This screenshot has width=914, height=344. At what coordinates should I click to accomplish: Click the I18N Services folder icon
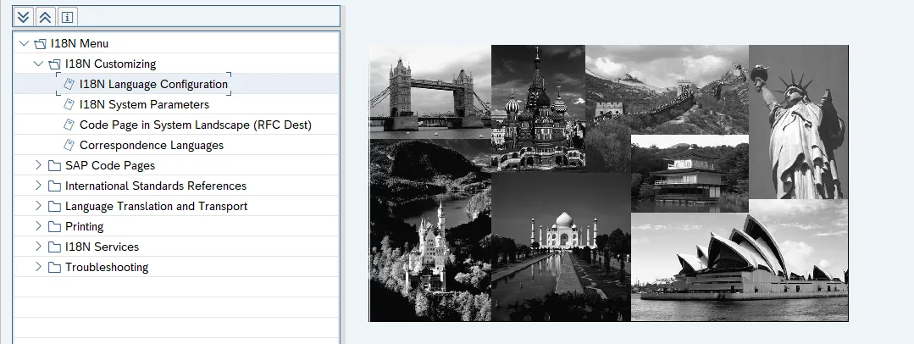54,247
